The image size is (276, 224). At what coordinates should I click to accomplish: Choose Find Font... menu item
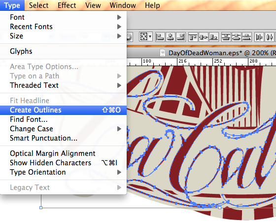click(x=64, y=119)
